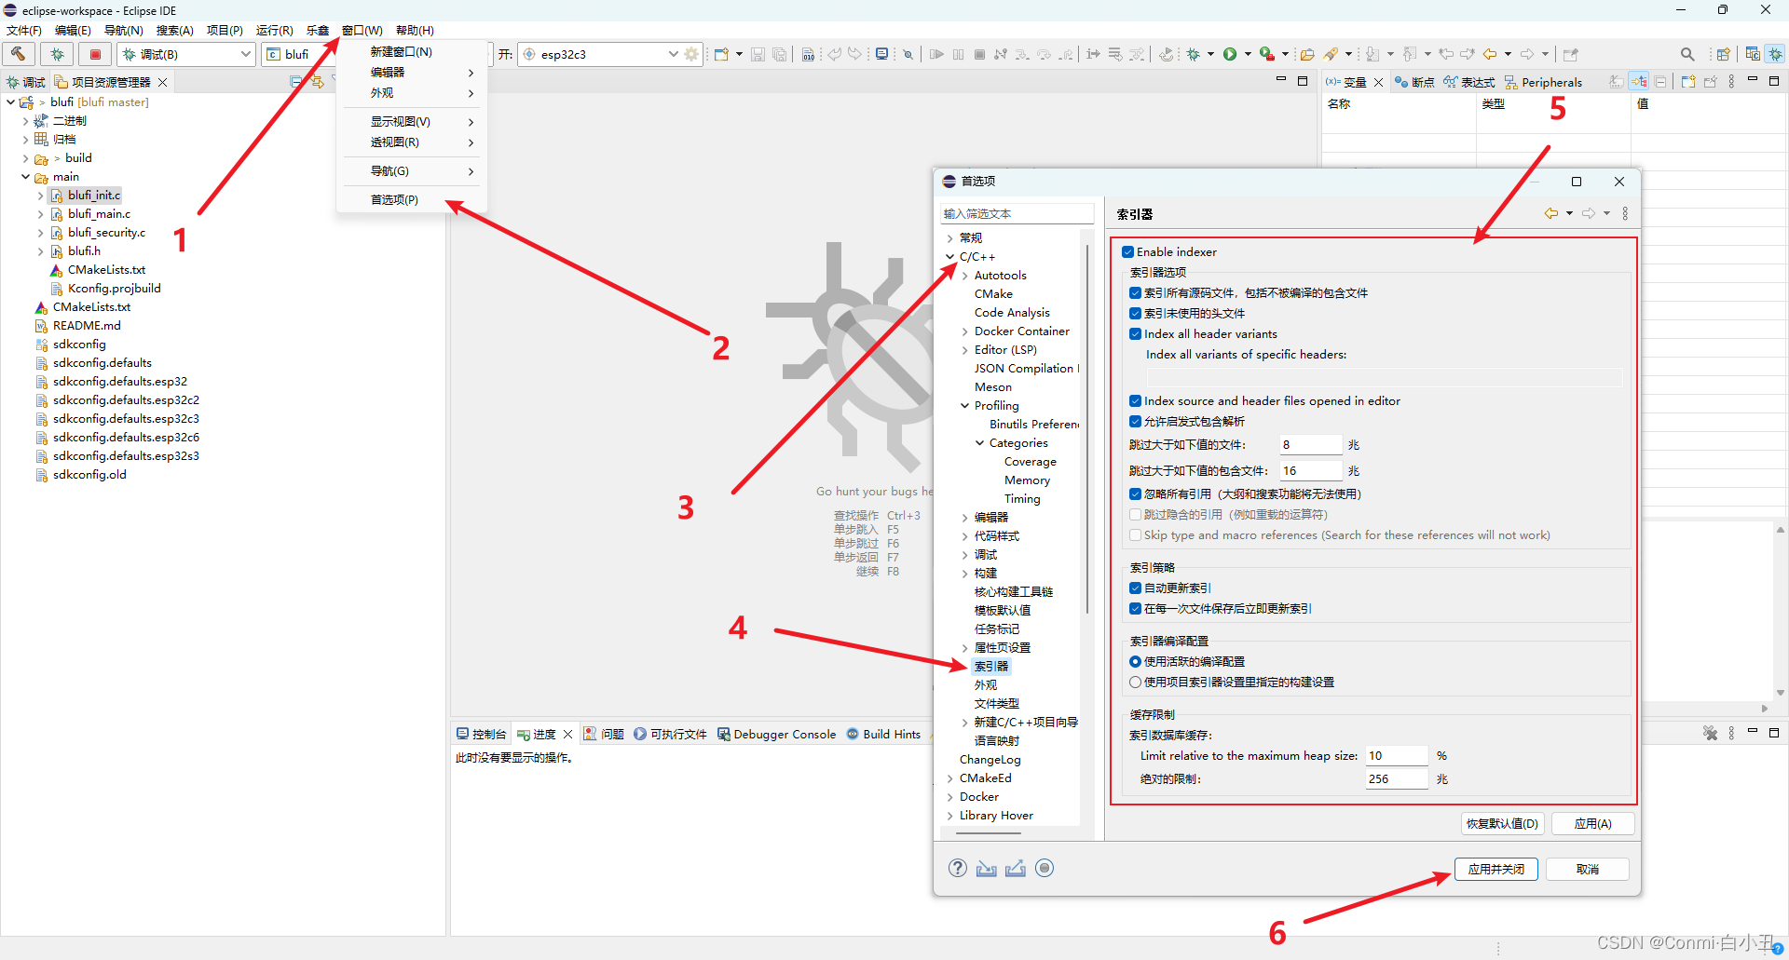This screenshot has height=960, width=1789.
Task: Toggle 自动更新索引 checkbox
Action: (1135, 588)
